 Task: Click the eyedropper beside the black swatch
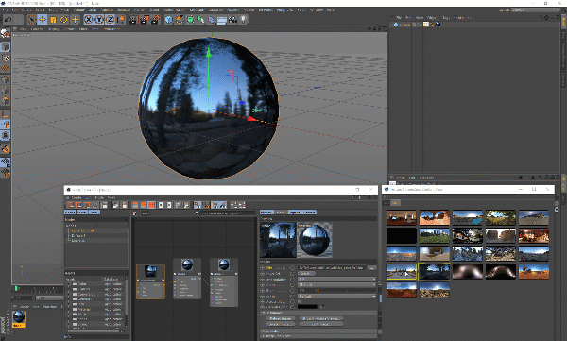pyautogui.click(x=322, y=307)
